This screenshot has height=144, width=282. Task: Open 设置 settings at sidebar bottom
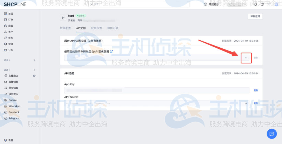pyautogui.click(x=9, y=140)
